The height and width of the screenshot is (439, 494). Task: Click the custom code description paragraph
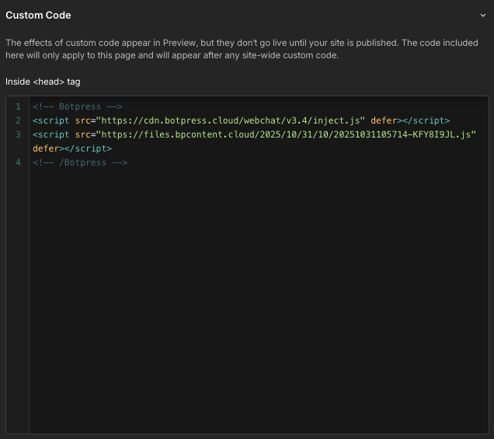click(x=241, y=49)
